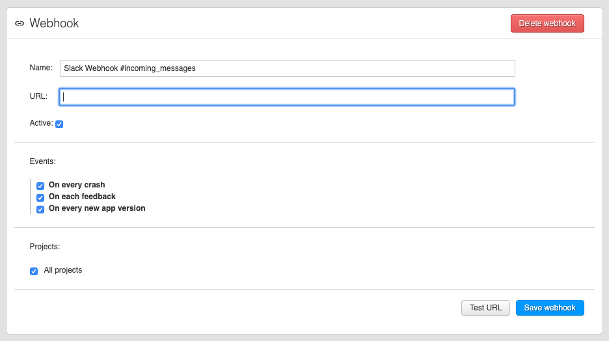Click the "On every new app version" text
Image resolution: width=609 pixels, height=341 pixels.
click(x=97, y=208)
